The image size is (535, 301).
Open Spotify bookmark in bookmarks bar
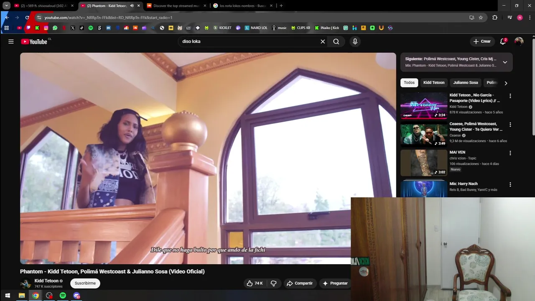pyautogui.click(x=91, y=28)
